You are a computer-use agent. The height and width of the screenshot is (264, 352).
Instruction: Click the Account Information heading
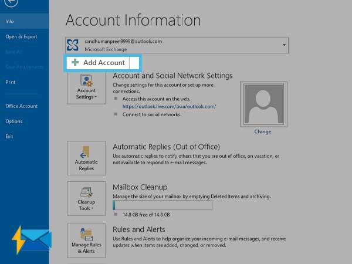133,20
